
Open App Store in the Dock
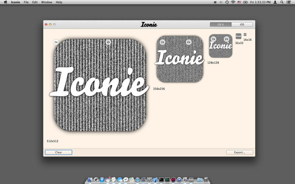tap(102, 180)
